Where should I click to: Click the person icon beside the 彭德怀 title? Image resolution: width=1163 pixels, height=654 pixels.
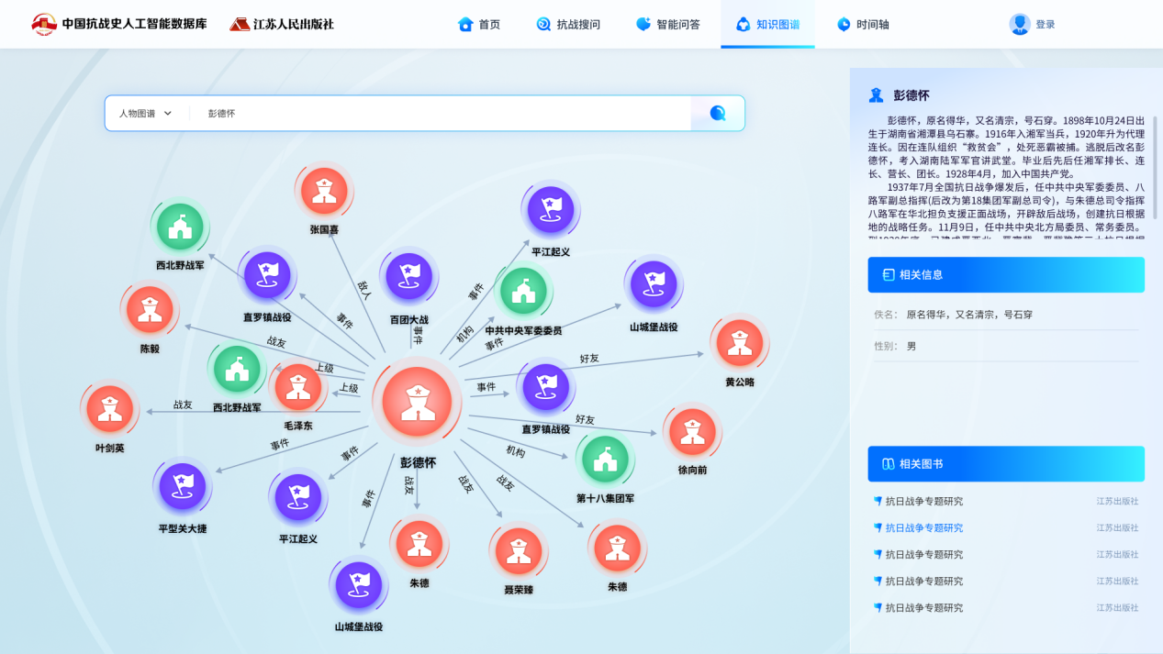coord(876,95)
